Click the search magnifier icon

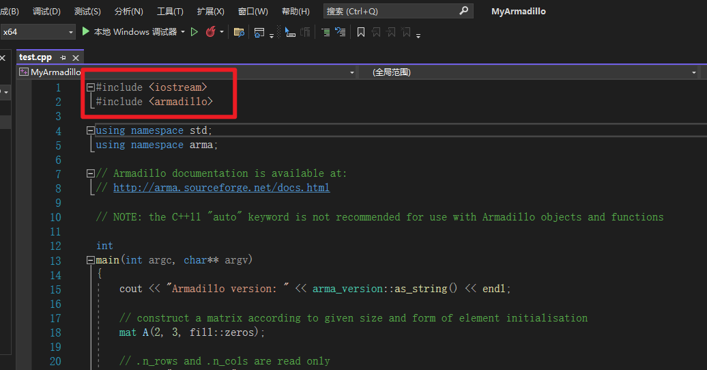(463, 11)
